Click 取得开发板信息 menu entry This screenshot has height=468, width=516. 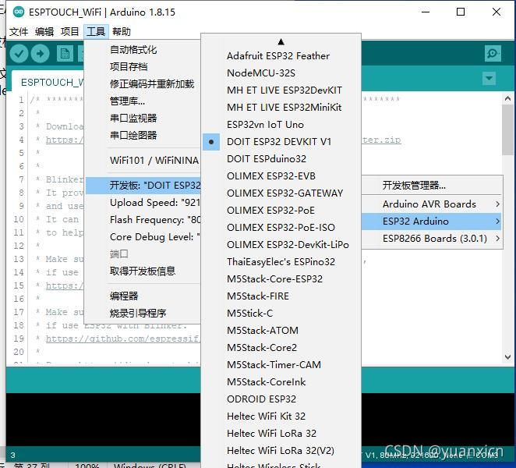tap(143, 271)
